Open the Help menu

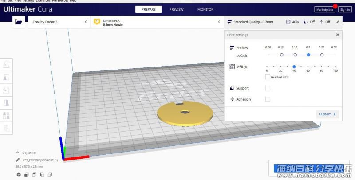73,1
